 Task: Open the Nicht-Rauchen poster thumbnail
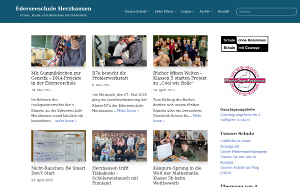[x=58, y=146]
